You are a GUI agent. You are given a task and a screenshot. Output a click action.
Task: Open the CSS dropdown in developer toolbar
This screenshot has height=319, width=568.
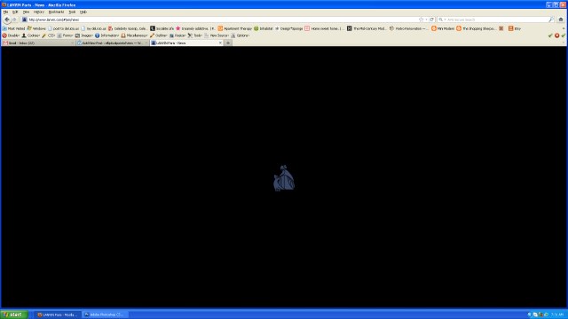click(x=49, y=35)
